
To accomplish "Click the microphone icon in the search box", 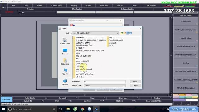I will pyautogui.click(x=54, y=109).
